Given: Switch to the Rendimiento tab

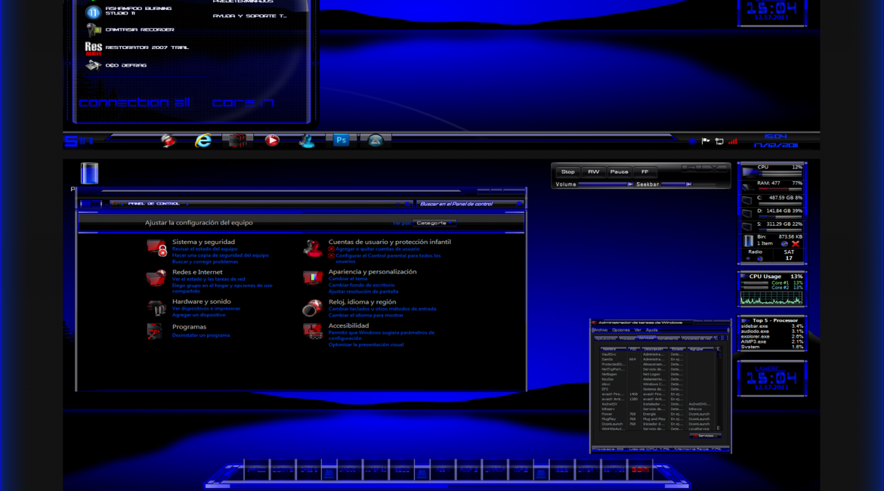Looking at the screenshot, I should click(667, 338).
